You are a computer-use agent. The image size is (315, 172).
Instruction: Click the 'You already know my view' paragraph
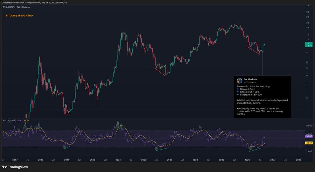[260, 111]
